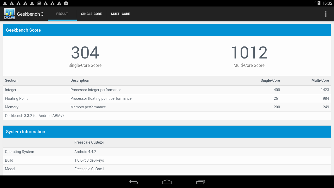Tap the Gmail notification icon

[x=39, y=3]
